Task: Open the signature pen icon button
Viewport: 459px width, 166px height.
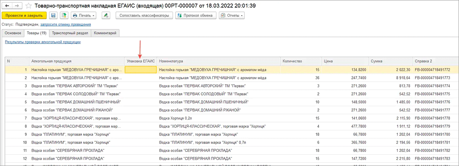Action: pos(106,16)
